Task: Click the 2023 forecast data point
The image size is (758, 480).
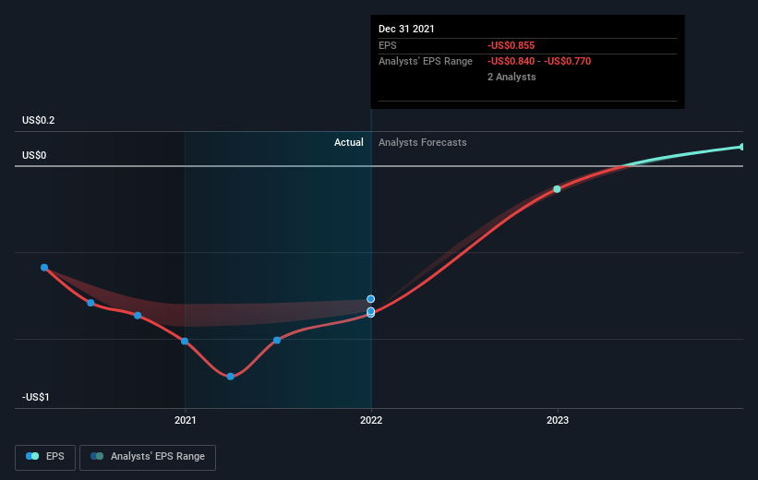Action: tap(557, 189)
